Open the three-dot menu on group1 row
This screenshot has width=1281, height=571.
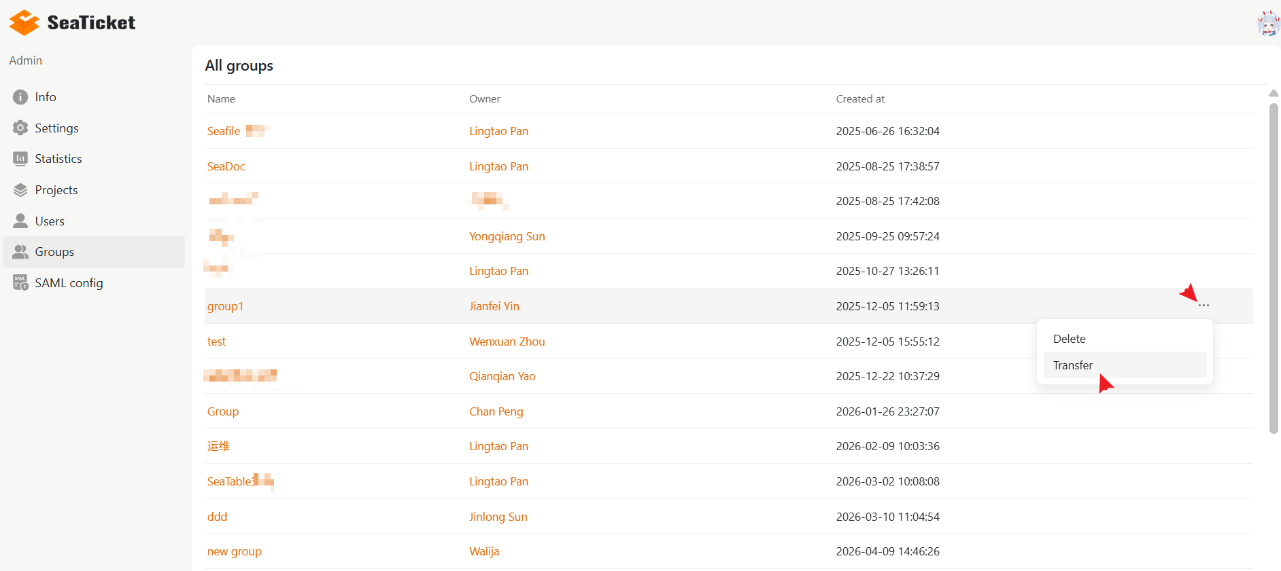tap(1203, 306)
